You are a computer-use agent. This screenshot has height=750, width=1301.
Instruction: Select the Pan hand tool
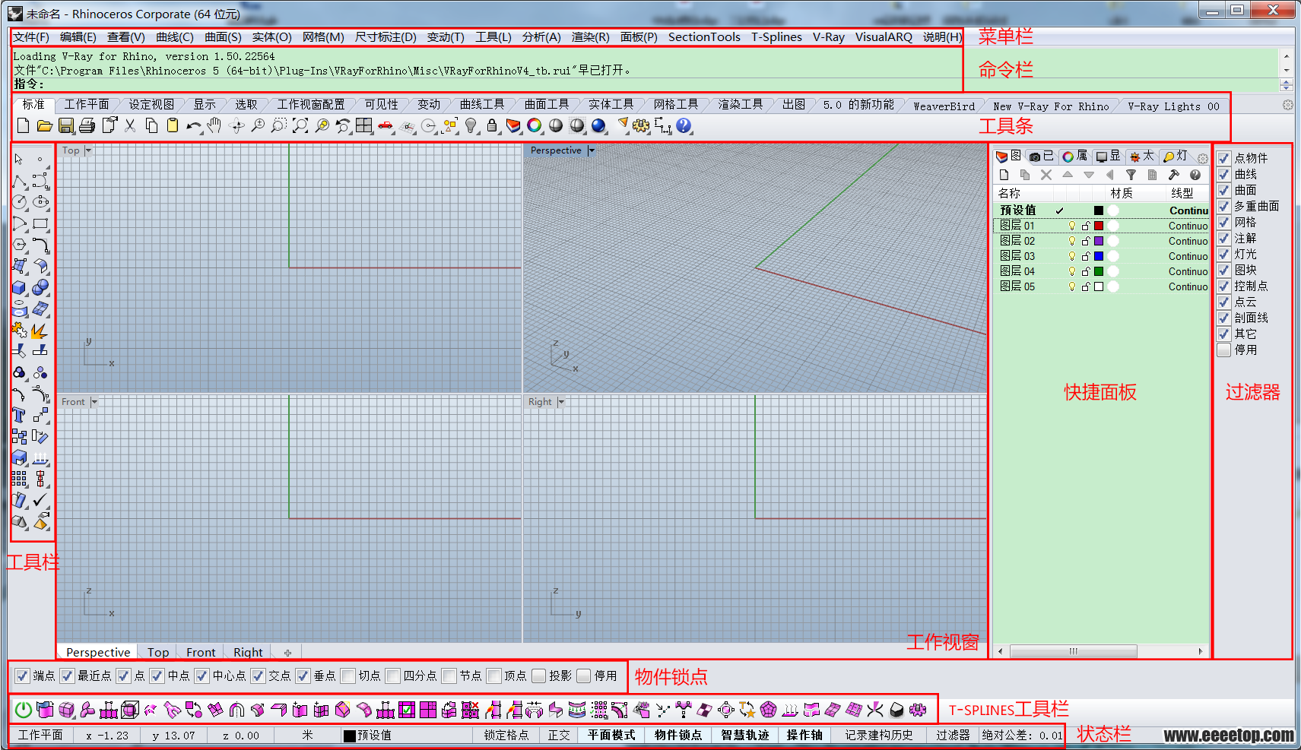(215, 126)
